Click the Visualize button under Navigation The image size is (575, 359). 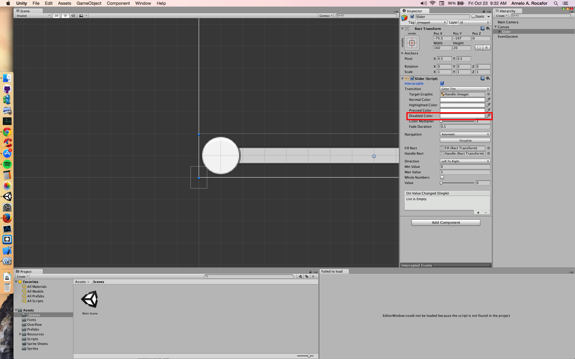[464, 140]
